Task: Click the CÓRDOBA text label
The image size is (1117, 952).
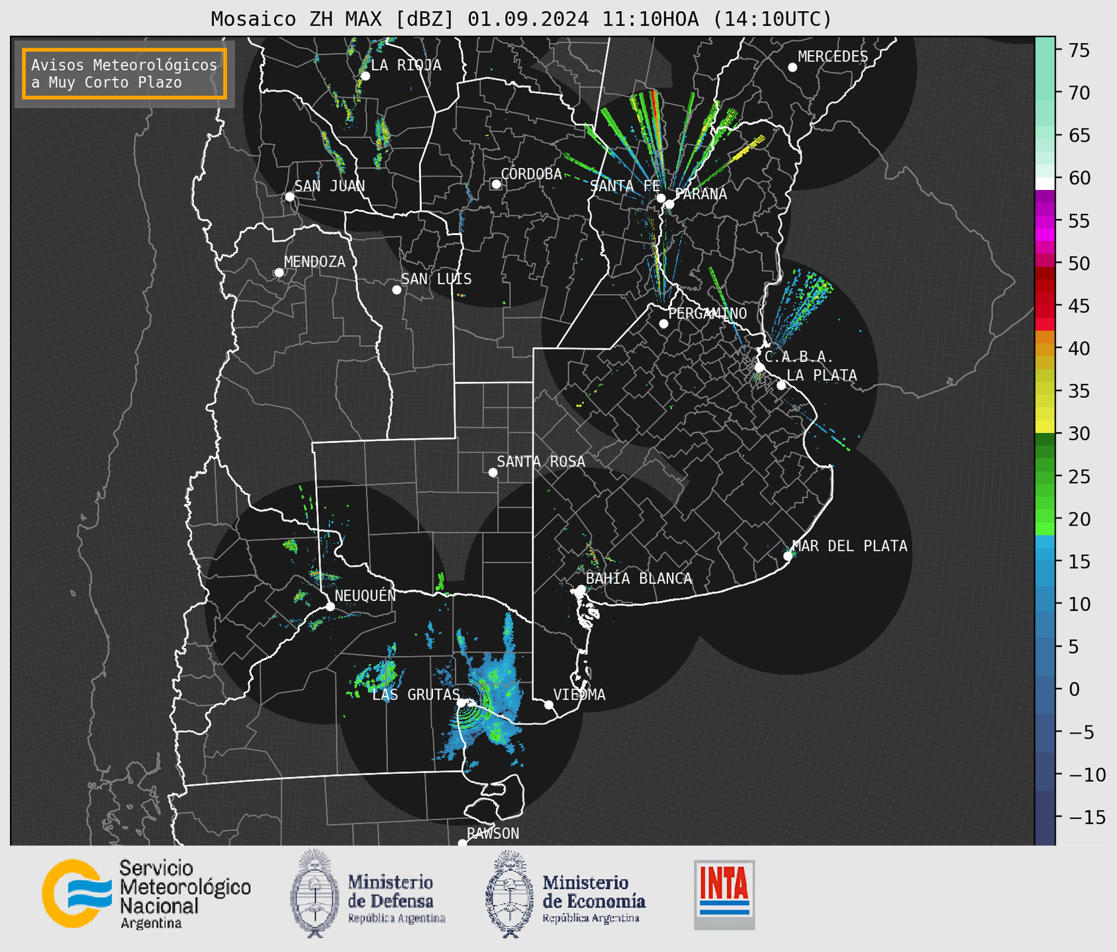Action: (531, 174)
